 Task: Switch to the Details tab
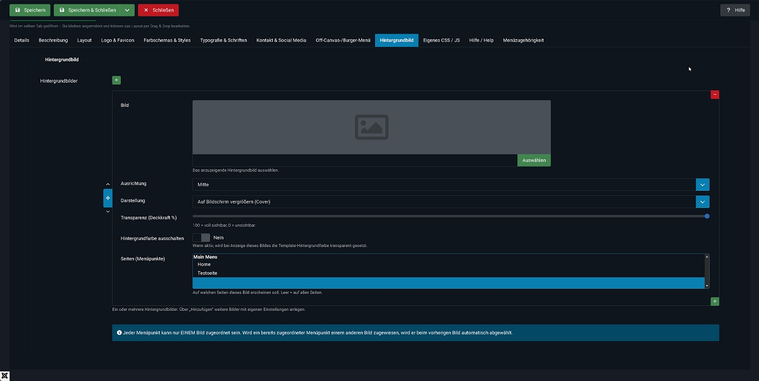22,40
